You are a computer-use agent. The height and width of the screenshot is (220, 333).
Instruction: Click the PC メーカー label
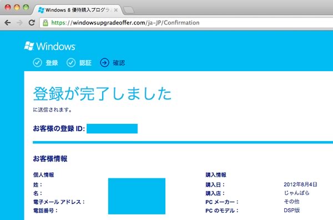click(x=222, y=202)
